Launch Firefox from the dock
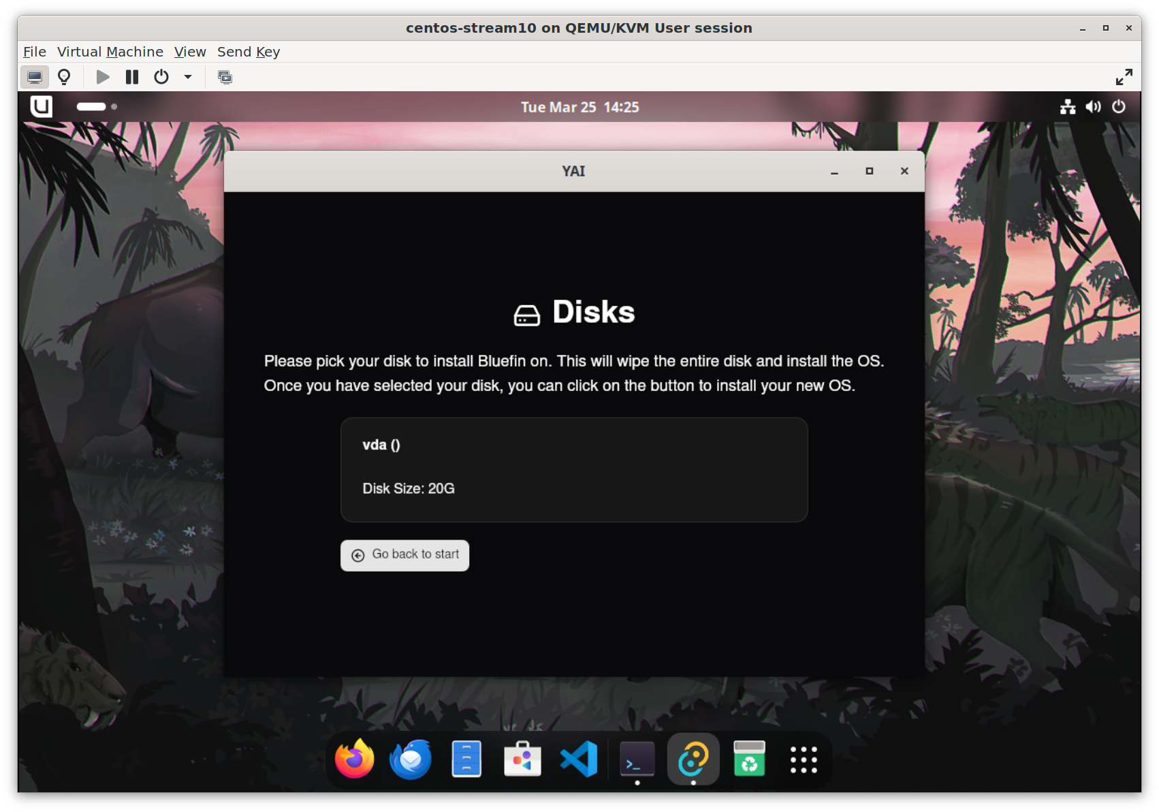This screenshot has height=812, width=1159. 355,759
